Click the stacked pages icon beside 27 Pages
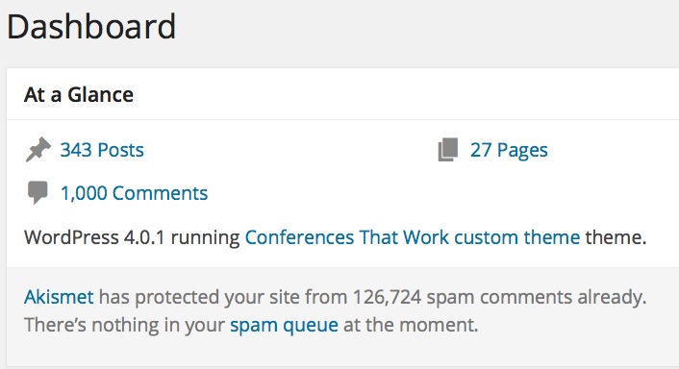This screenshot has height=369, width=679. pyautogui.click(x=448, y=150)
